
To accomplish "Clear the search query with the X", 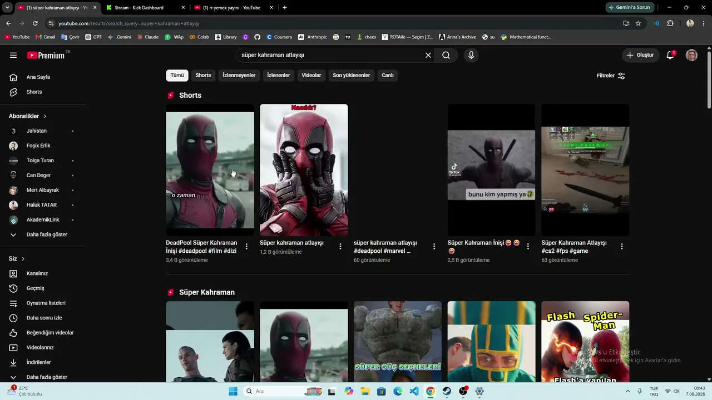I will [x=428, y=55].
